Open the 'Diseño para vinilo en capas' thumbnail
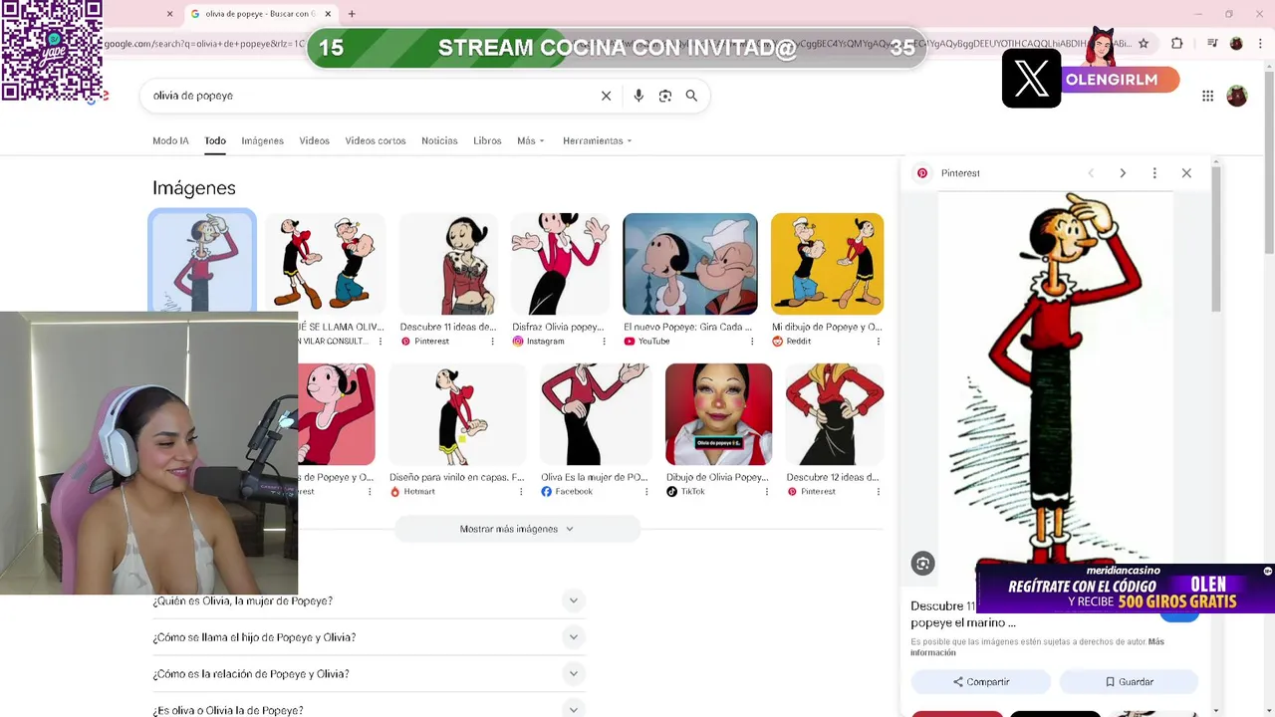 click(457, 414)
